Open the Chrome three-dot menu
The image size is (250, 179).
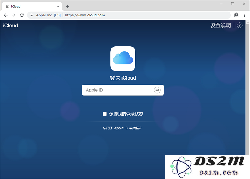point(244,15)
